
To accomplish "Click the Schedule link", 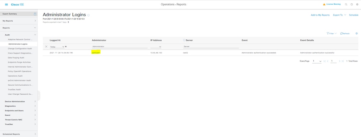I will coord(354,15).
